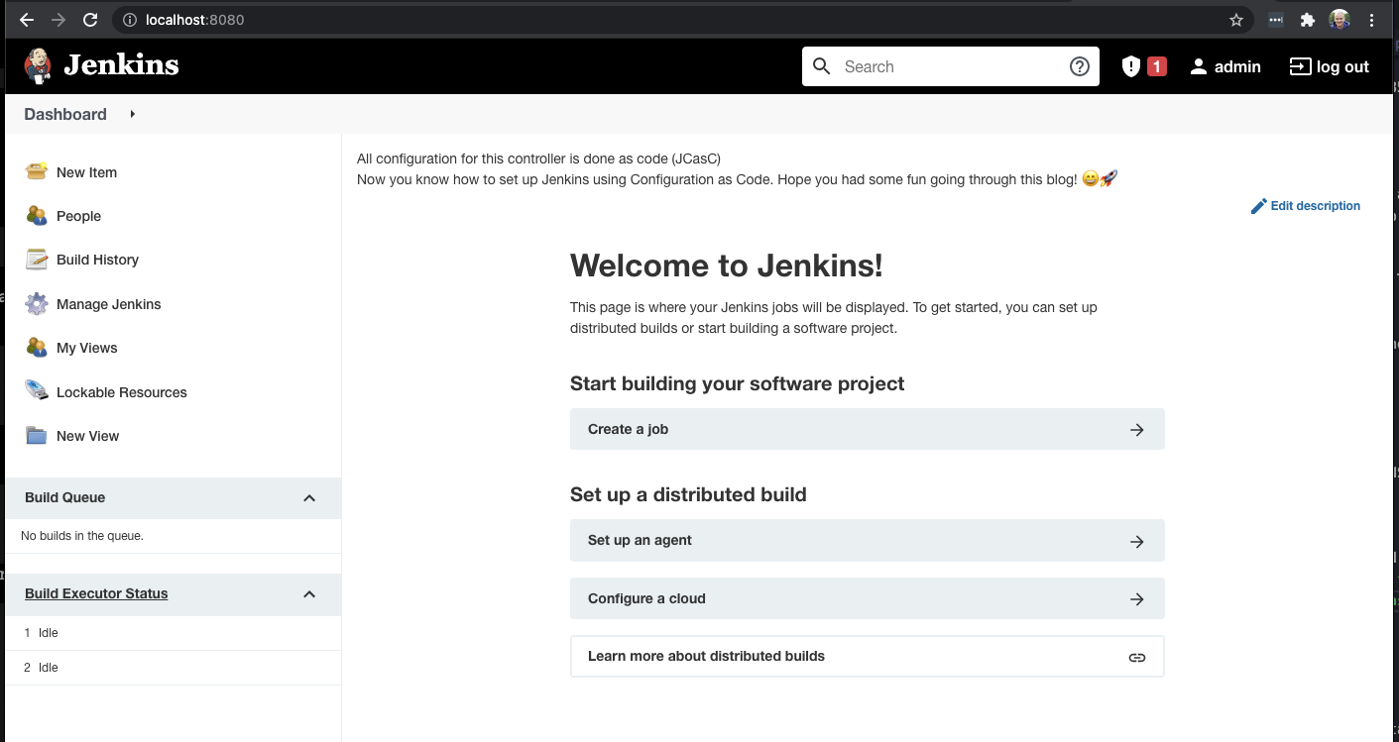
Task: Bookmark the page with the star icon
Action: 1236,19
